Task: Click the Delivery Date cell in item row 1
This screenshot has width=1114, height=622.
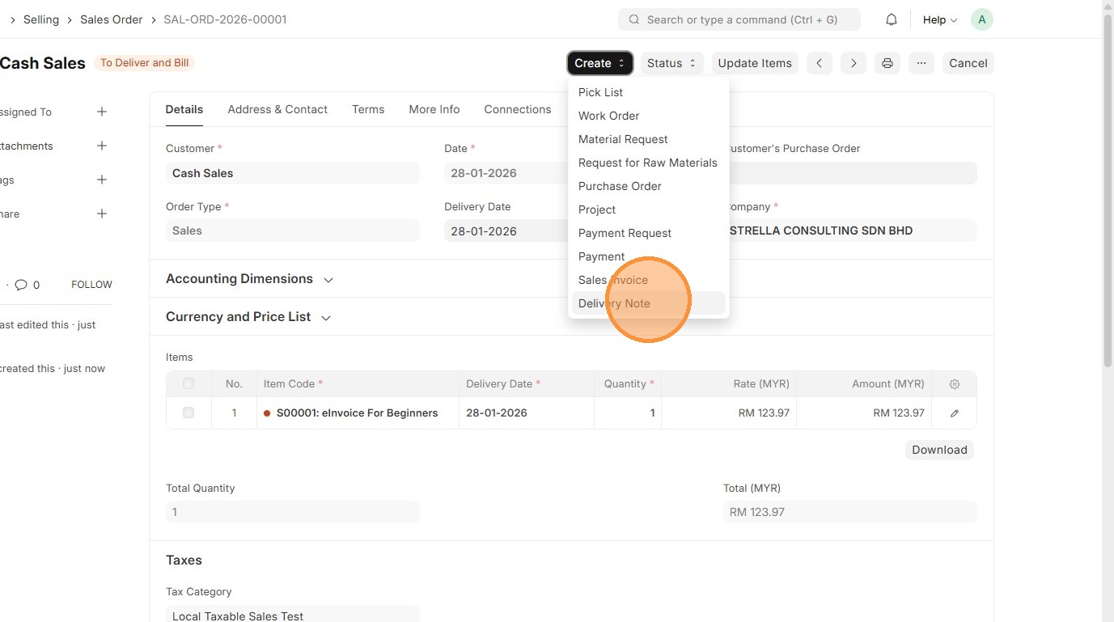Action: coord(527,413)
